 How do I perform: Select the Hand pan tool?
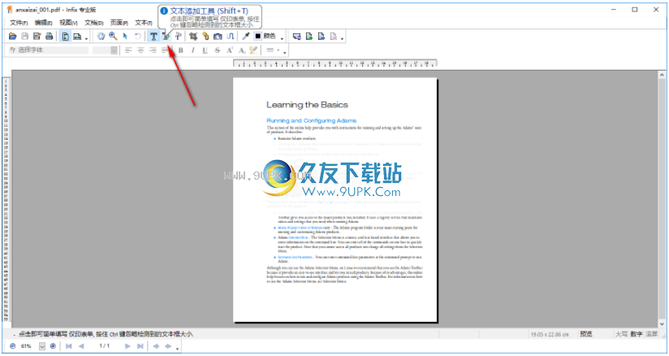(x=101, y=37)
